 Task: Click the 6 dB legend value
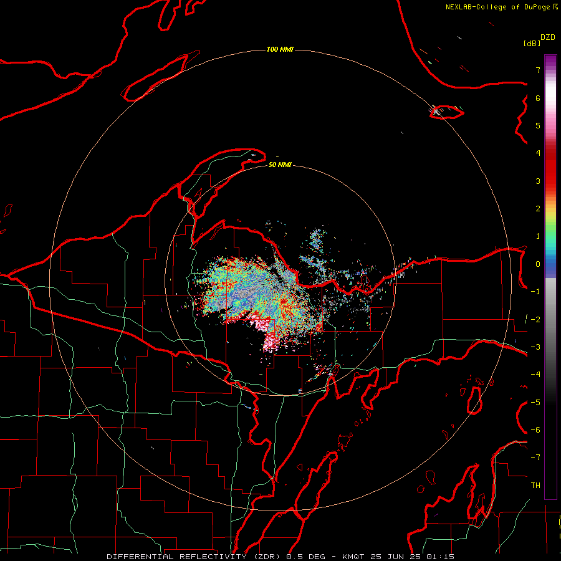coord(538,98)
